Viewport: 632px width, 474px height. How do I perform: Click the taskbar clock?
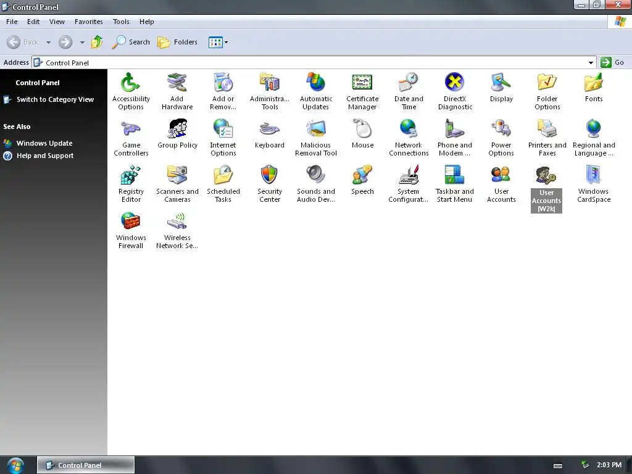coord(609,465)
